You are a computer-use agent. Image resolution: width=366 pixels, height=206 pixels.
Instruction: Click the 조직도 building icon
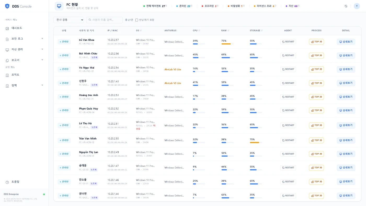(x=7, y=75)
